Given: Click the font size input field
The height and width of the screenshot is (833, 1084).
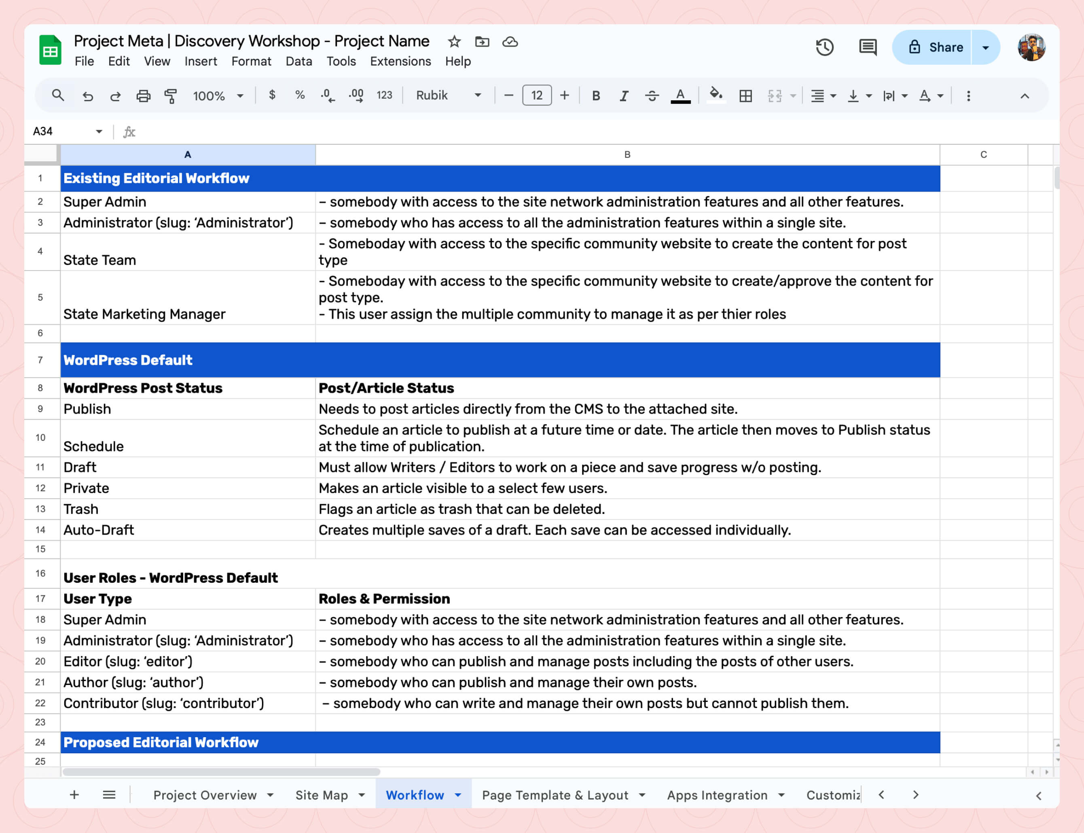Looking at the screenshot, I should pyautogui.click(x=537, y=95).
